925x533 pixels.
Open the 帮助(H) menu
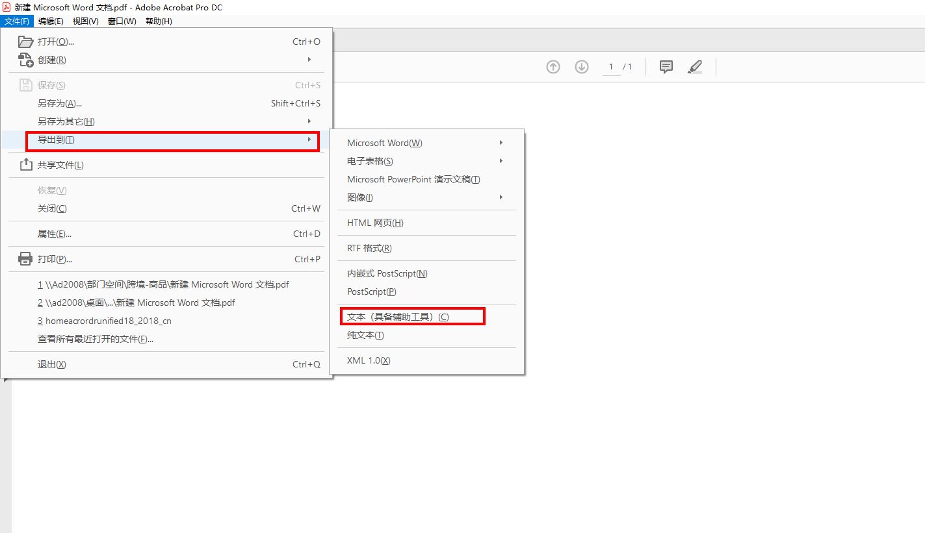[x=159, y=21]
